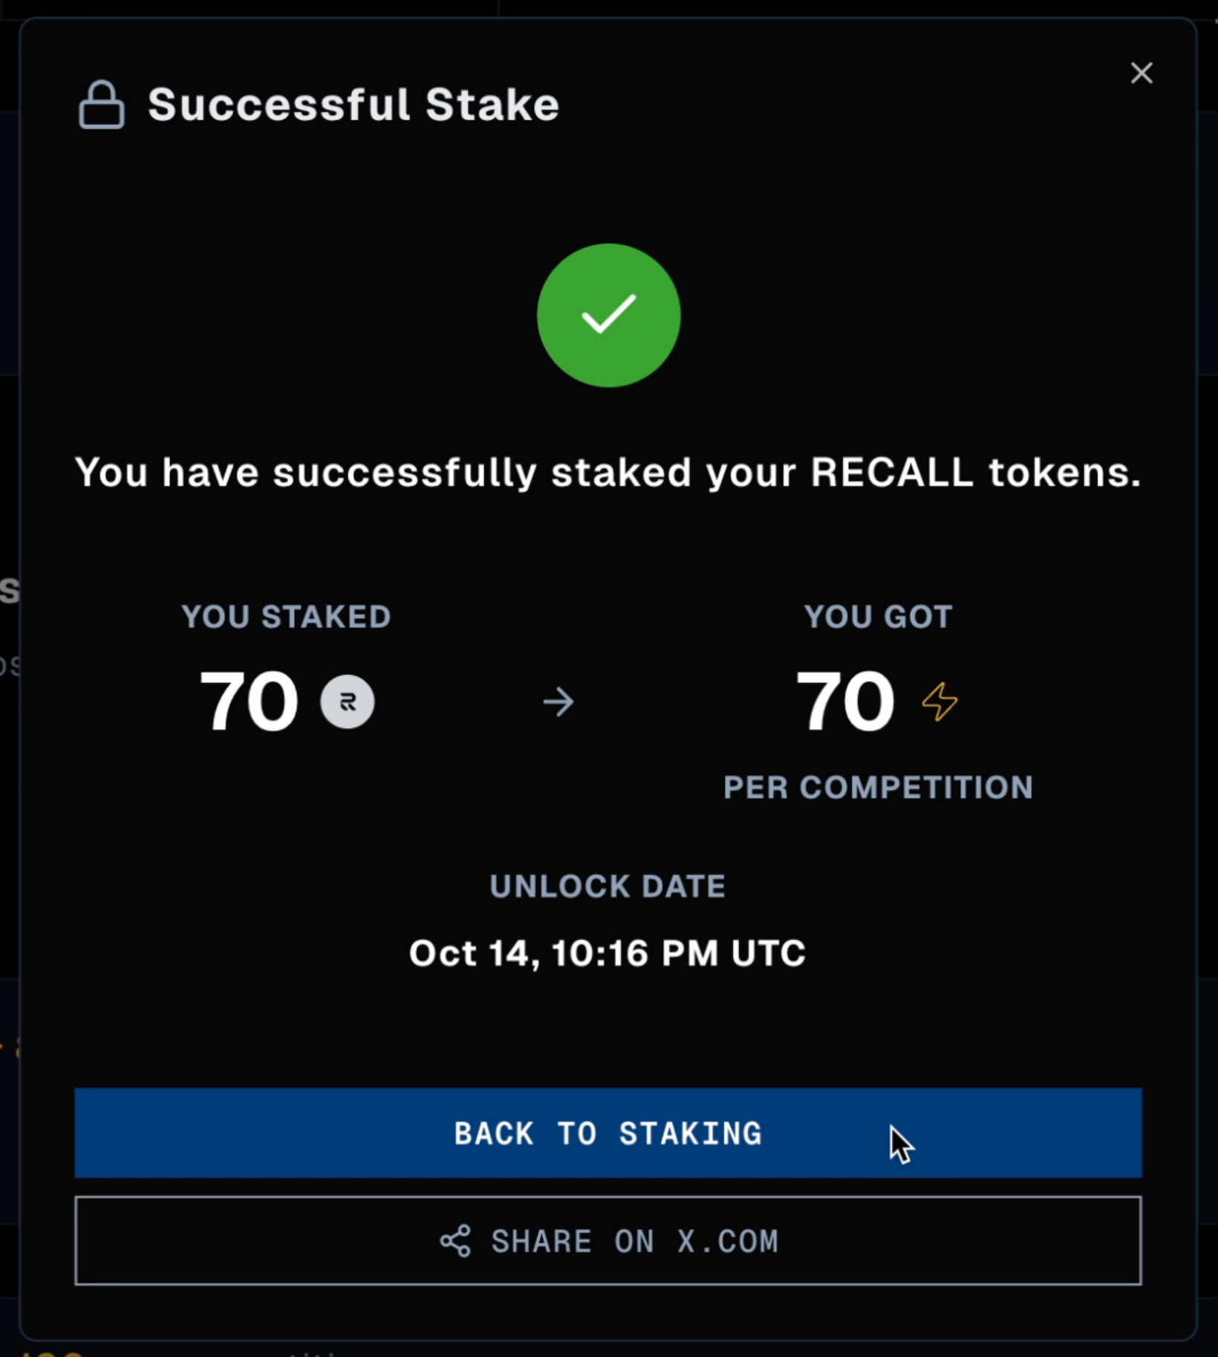This screenshot has width=1218, height=1357.
Task: Click the 10:16 PM UTC unlock time
Action: click(678, 953)
